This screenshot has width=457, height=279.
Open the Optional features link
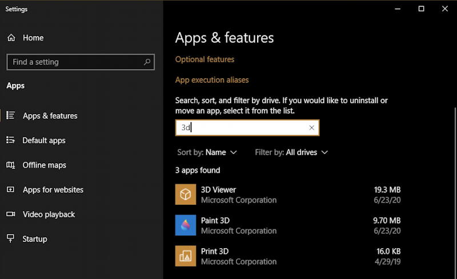205,59
